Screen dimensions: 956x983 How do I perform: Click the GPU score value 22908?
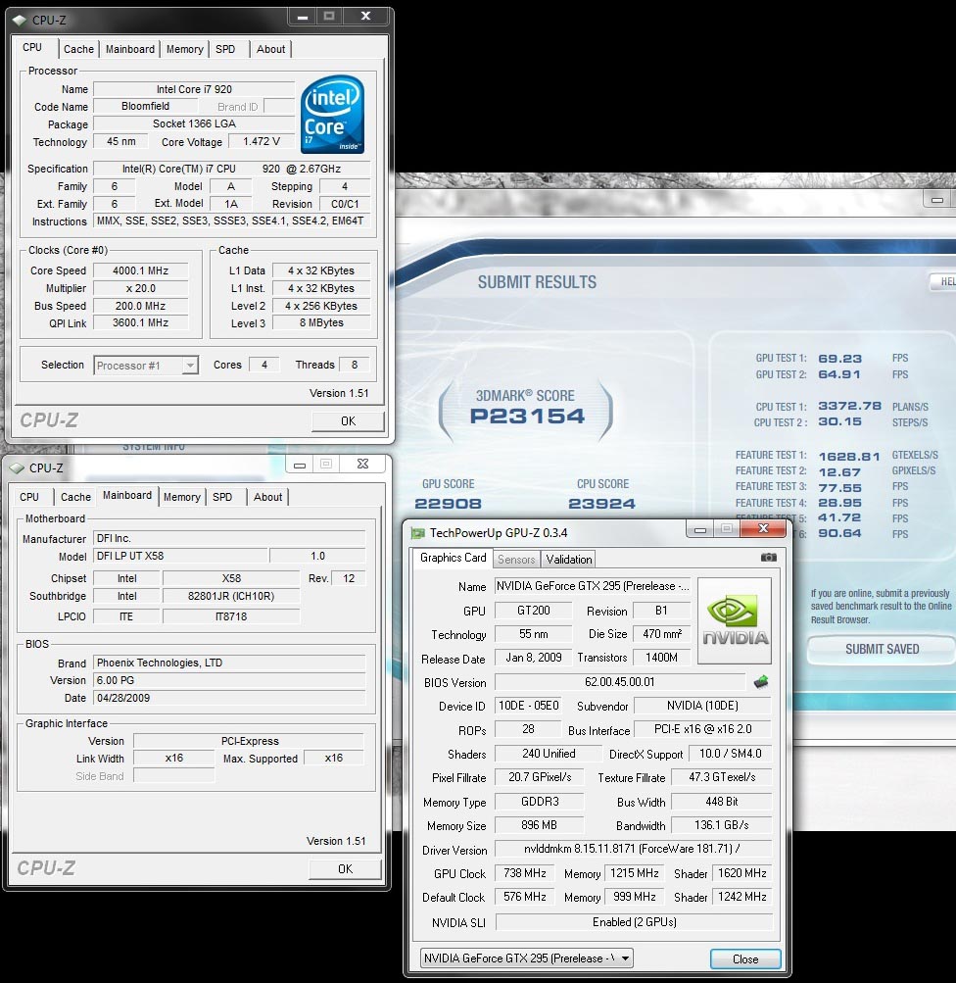click(x=448, y=504)
